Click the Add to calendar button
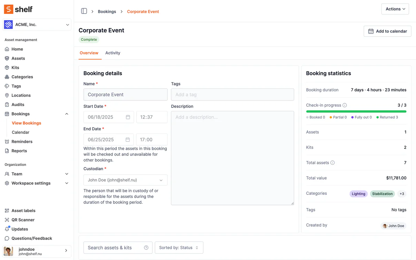This screenshot has height=260, width=416. click(x=388, y=31)
